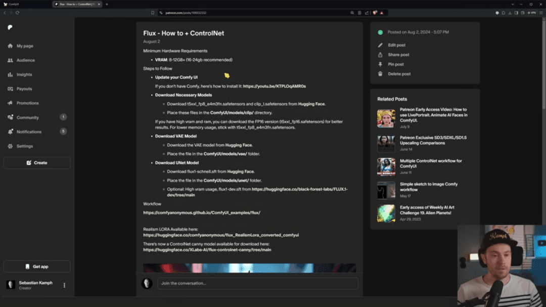This screenshot has width=546, height=307.
Task: Pin the post with the pin icon
Action: (380, 64)
